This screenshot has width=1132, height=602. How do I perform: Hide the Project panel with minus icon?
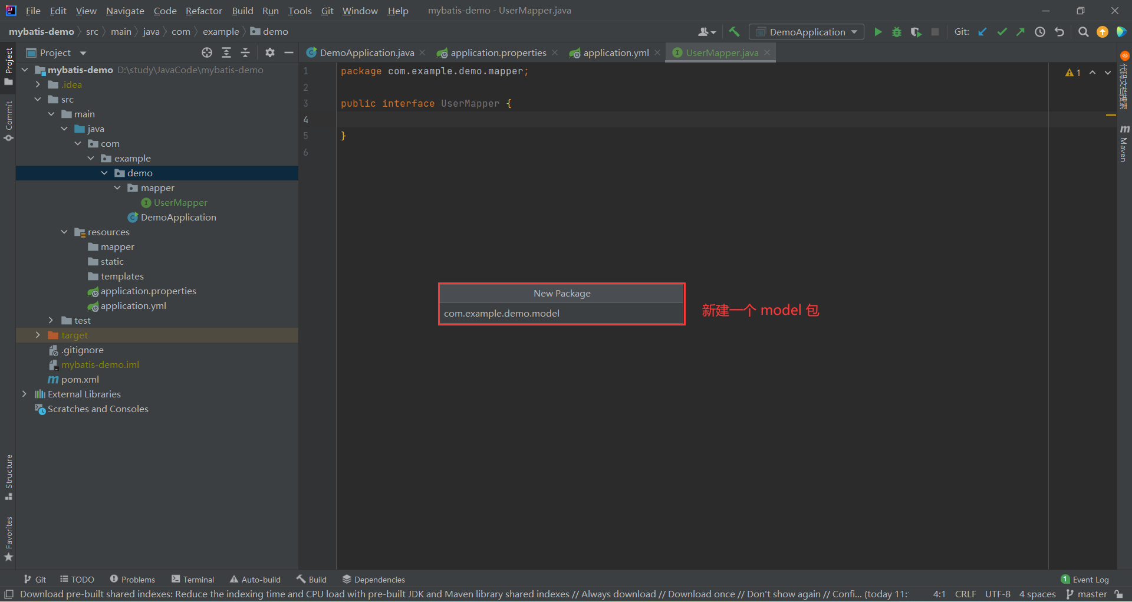(289, 52)
